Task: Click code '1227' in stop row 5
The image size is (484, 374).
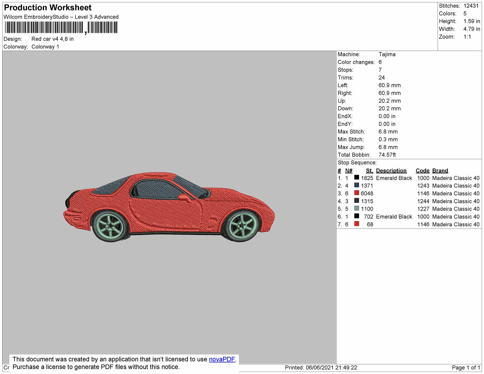Action: point(423,209)
